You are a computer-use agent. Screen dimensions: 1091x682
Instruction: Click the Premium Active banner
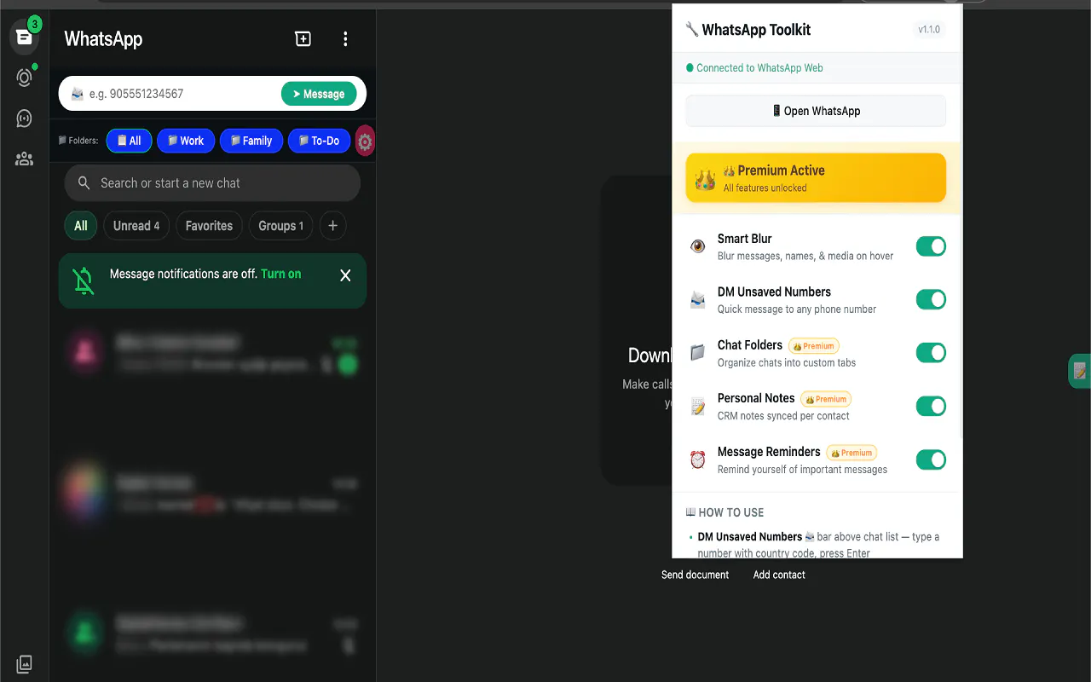tap(816, 178)
